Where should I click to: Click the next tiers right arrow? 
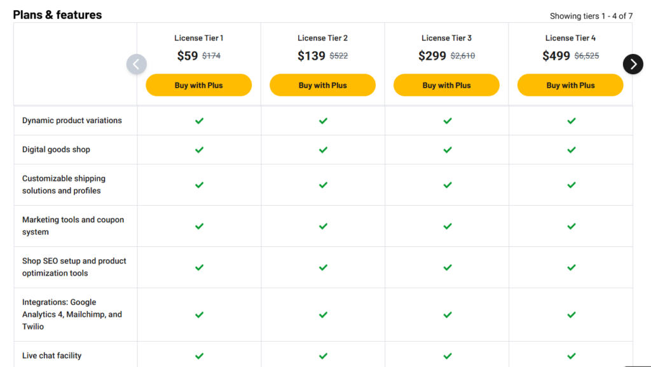click(x=633, y=64)
